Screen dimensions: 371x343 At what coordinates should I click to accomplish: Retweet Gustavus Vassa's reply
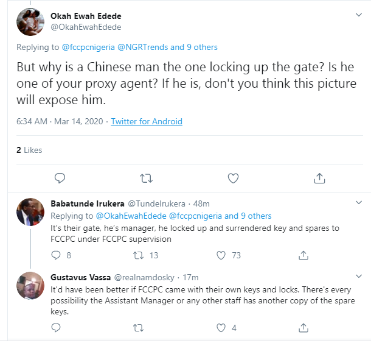tap(138, 328)
